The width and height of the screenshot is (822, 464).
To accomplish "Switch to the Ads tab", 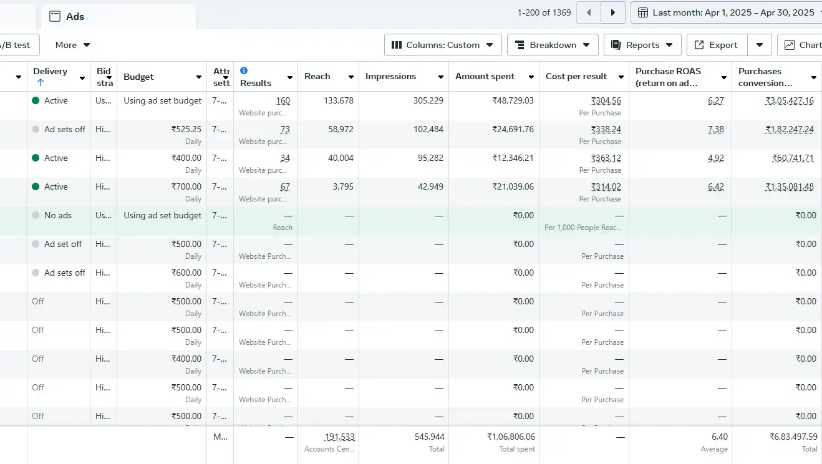I will 118,17.
